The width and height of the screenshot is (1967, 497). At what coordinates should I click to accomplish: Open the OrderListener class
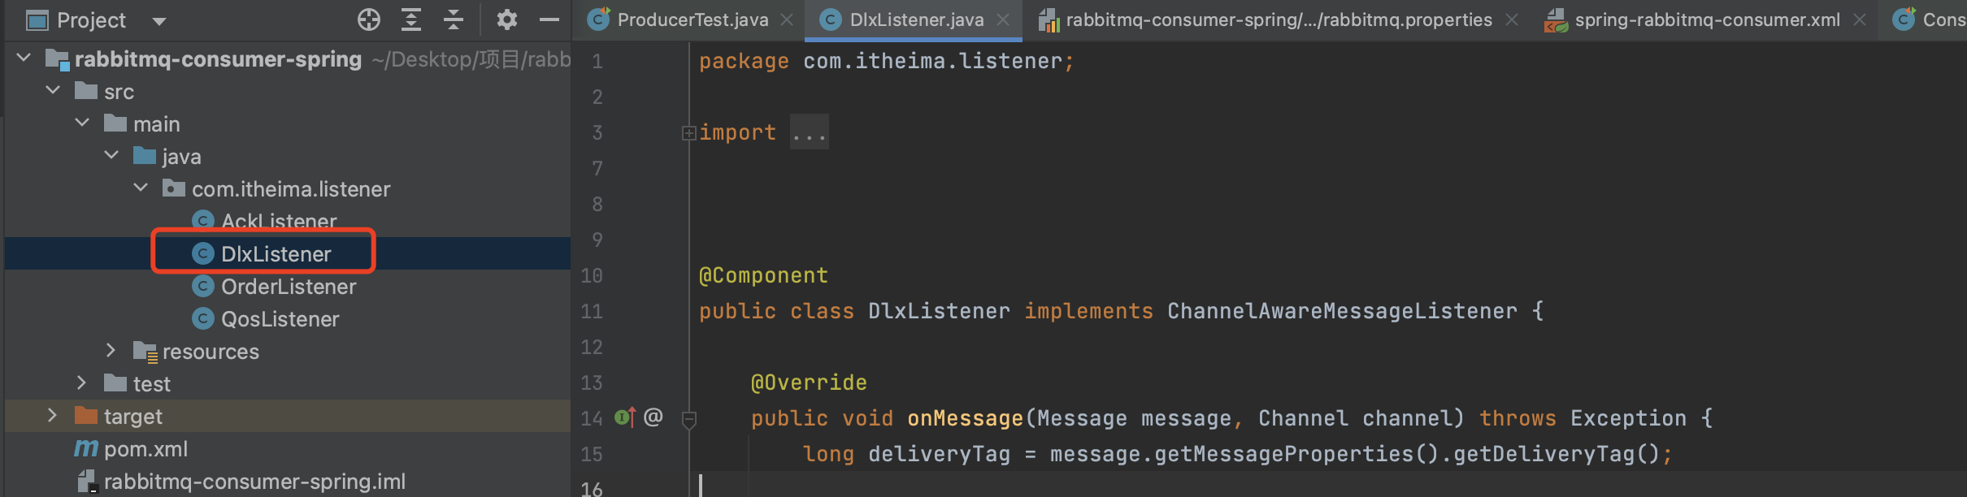288,287
